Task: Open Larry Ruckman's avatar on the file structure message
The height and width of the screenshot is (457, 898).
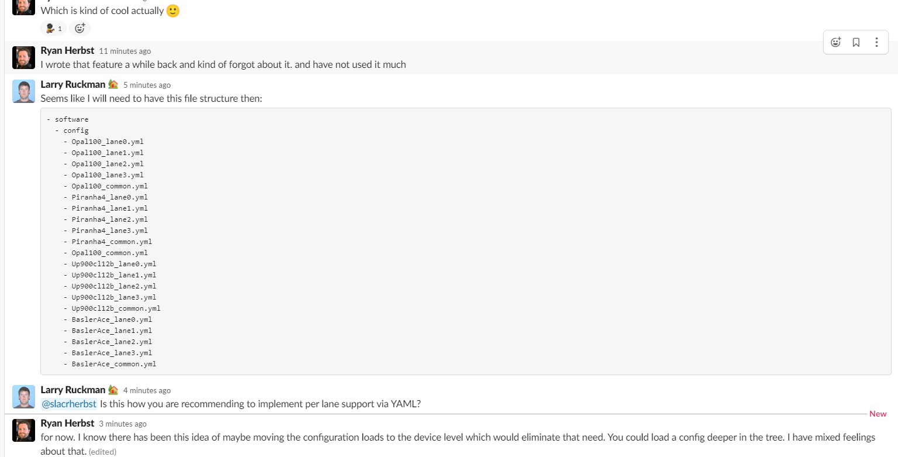Action: 23,91
